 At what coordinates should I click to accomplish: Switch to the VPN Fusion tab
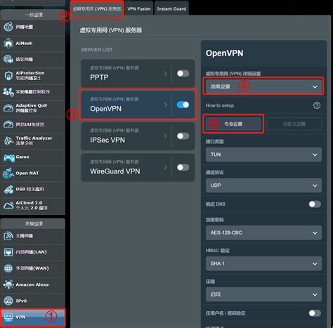(x=139, y=8)
